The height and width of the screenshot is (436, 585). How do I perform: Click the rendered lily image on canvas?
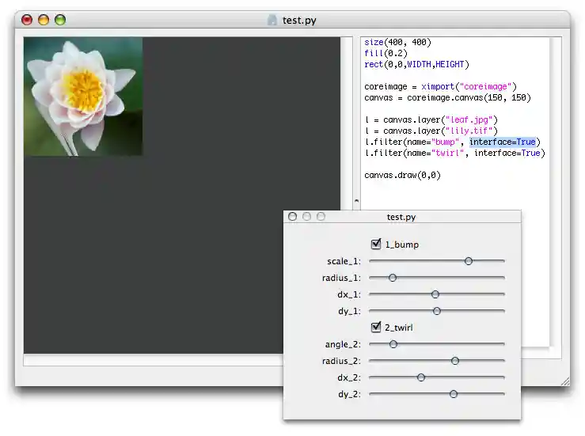coord(83,96)
